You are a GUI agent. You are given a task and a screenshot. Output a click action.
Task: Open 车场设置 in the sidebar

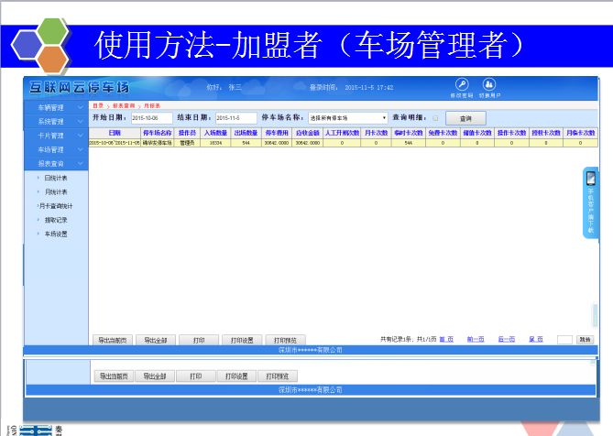point(56,234)
